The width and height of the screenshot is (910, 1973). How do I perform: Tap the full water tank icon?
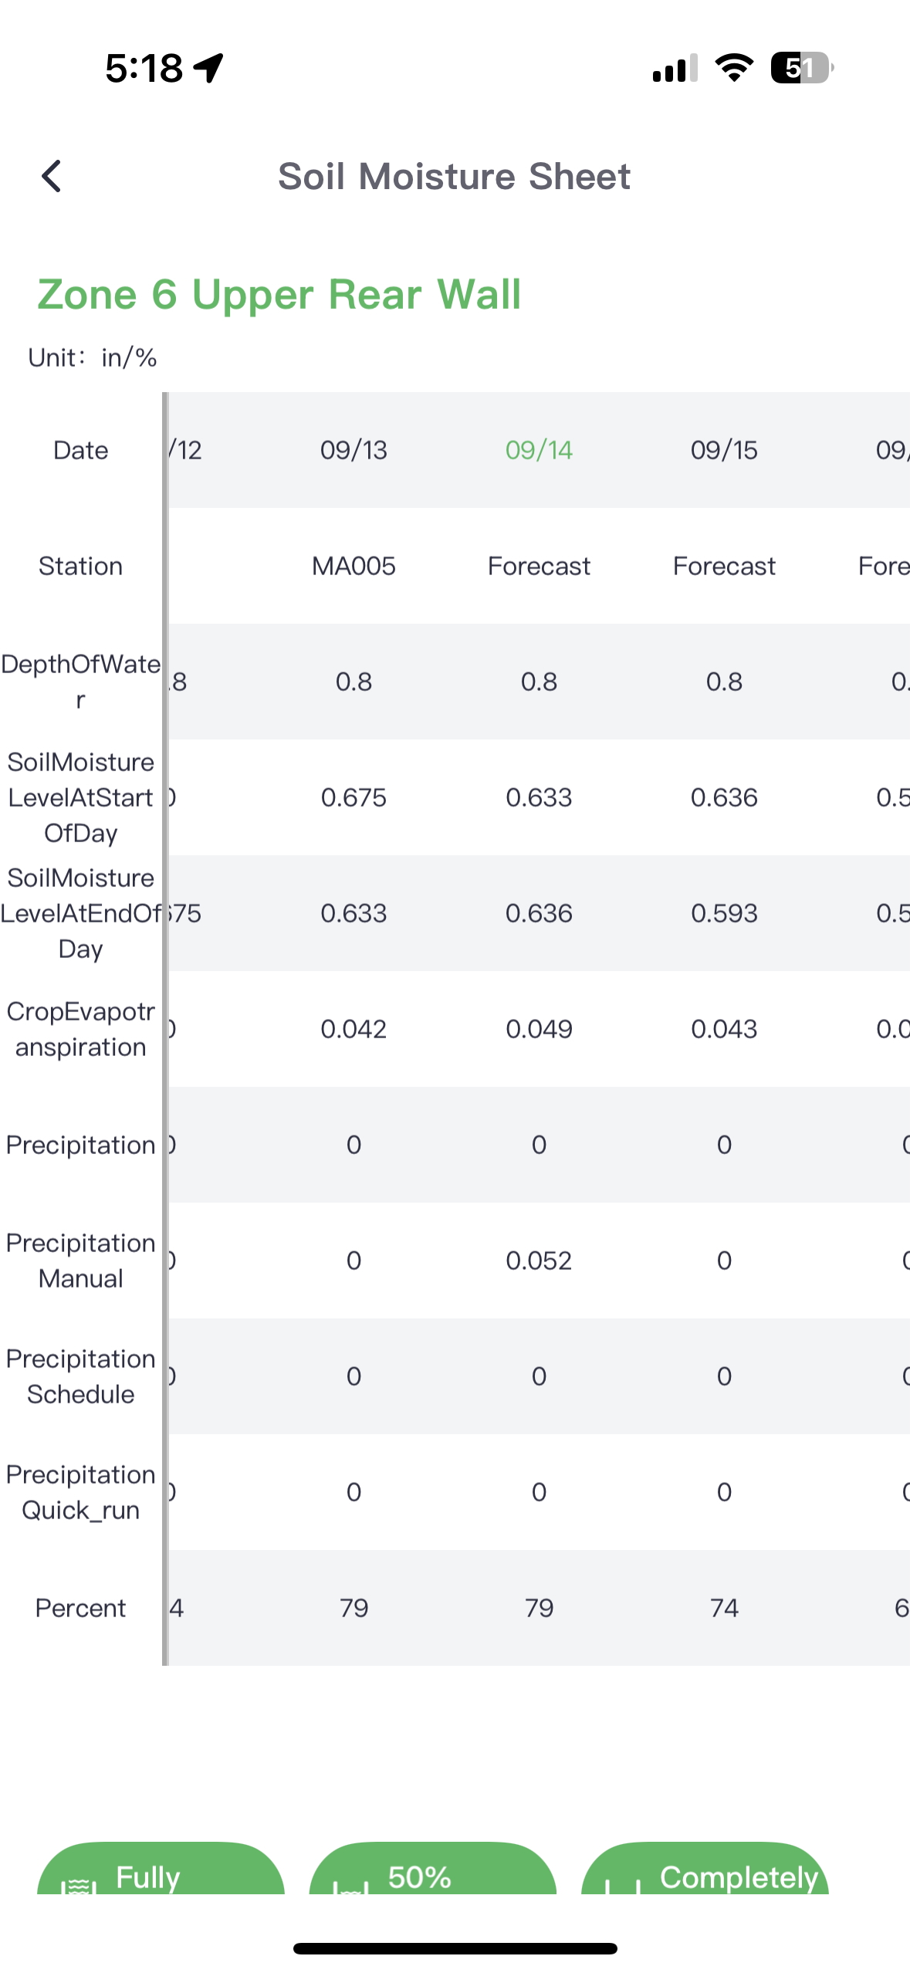pos(79,1884)
